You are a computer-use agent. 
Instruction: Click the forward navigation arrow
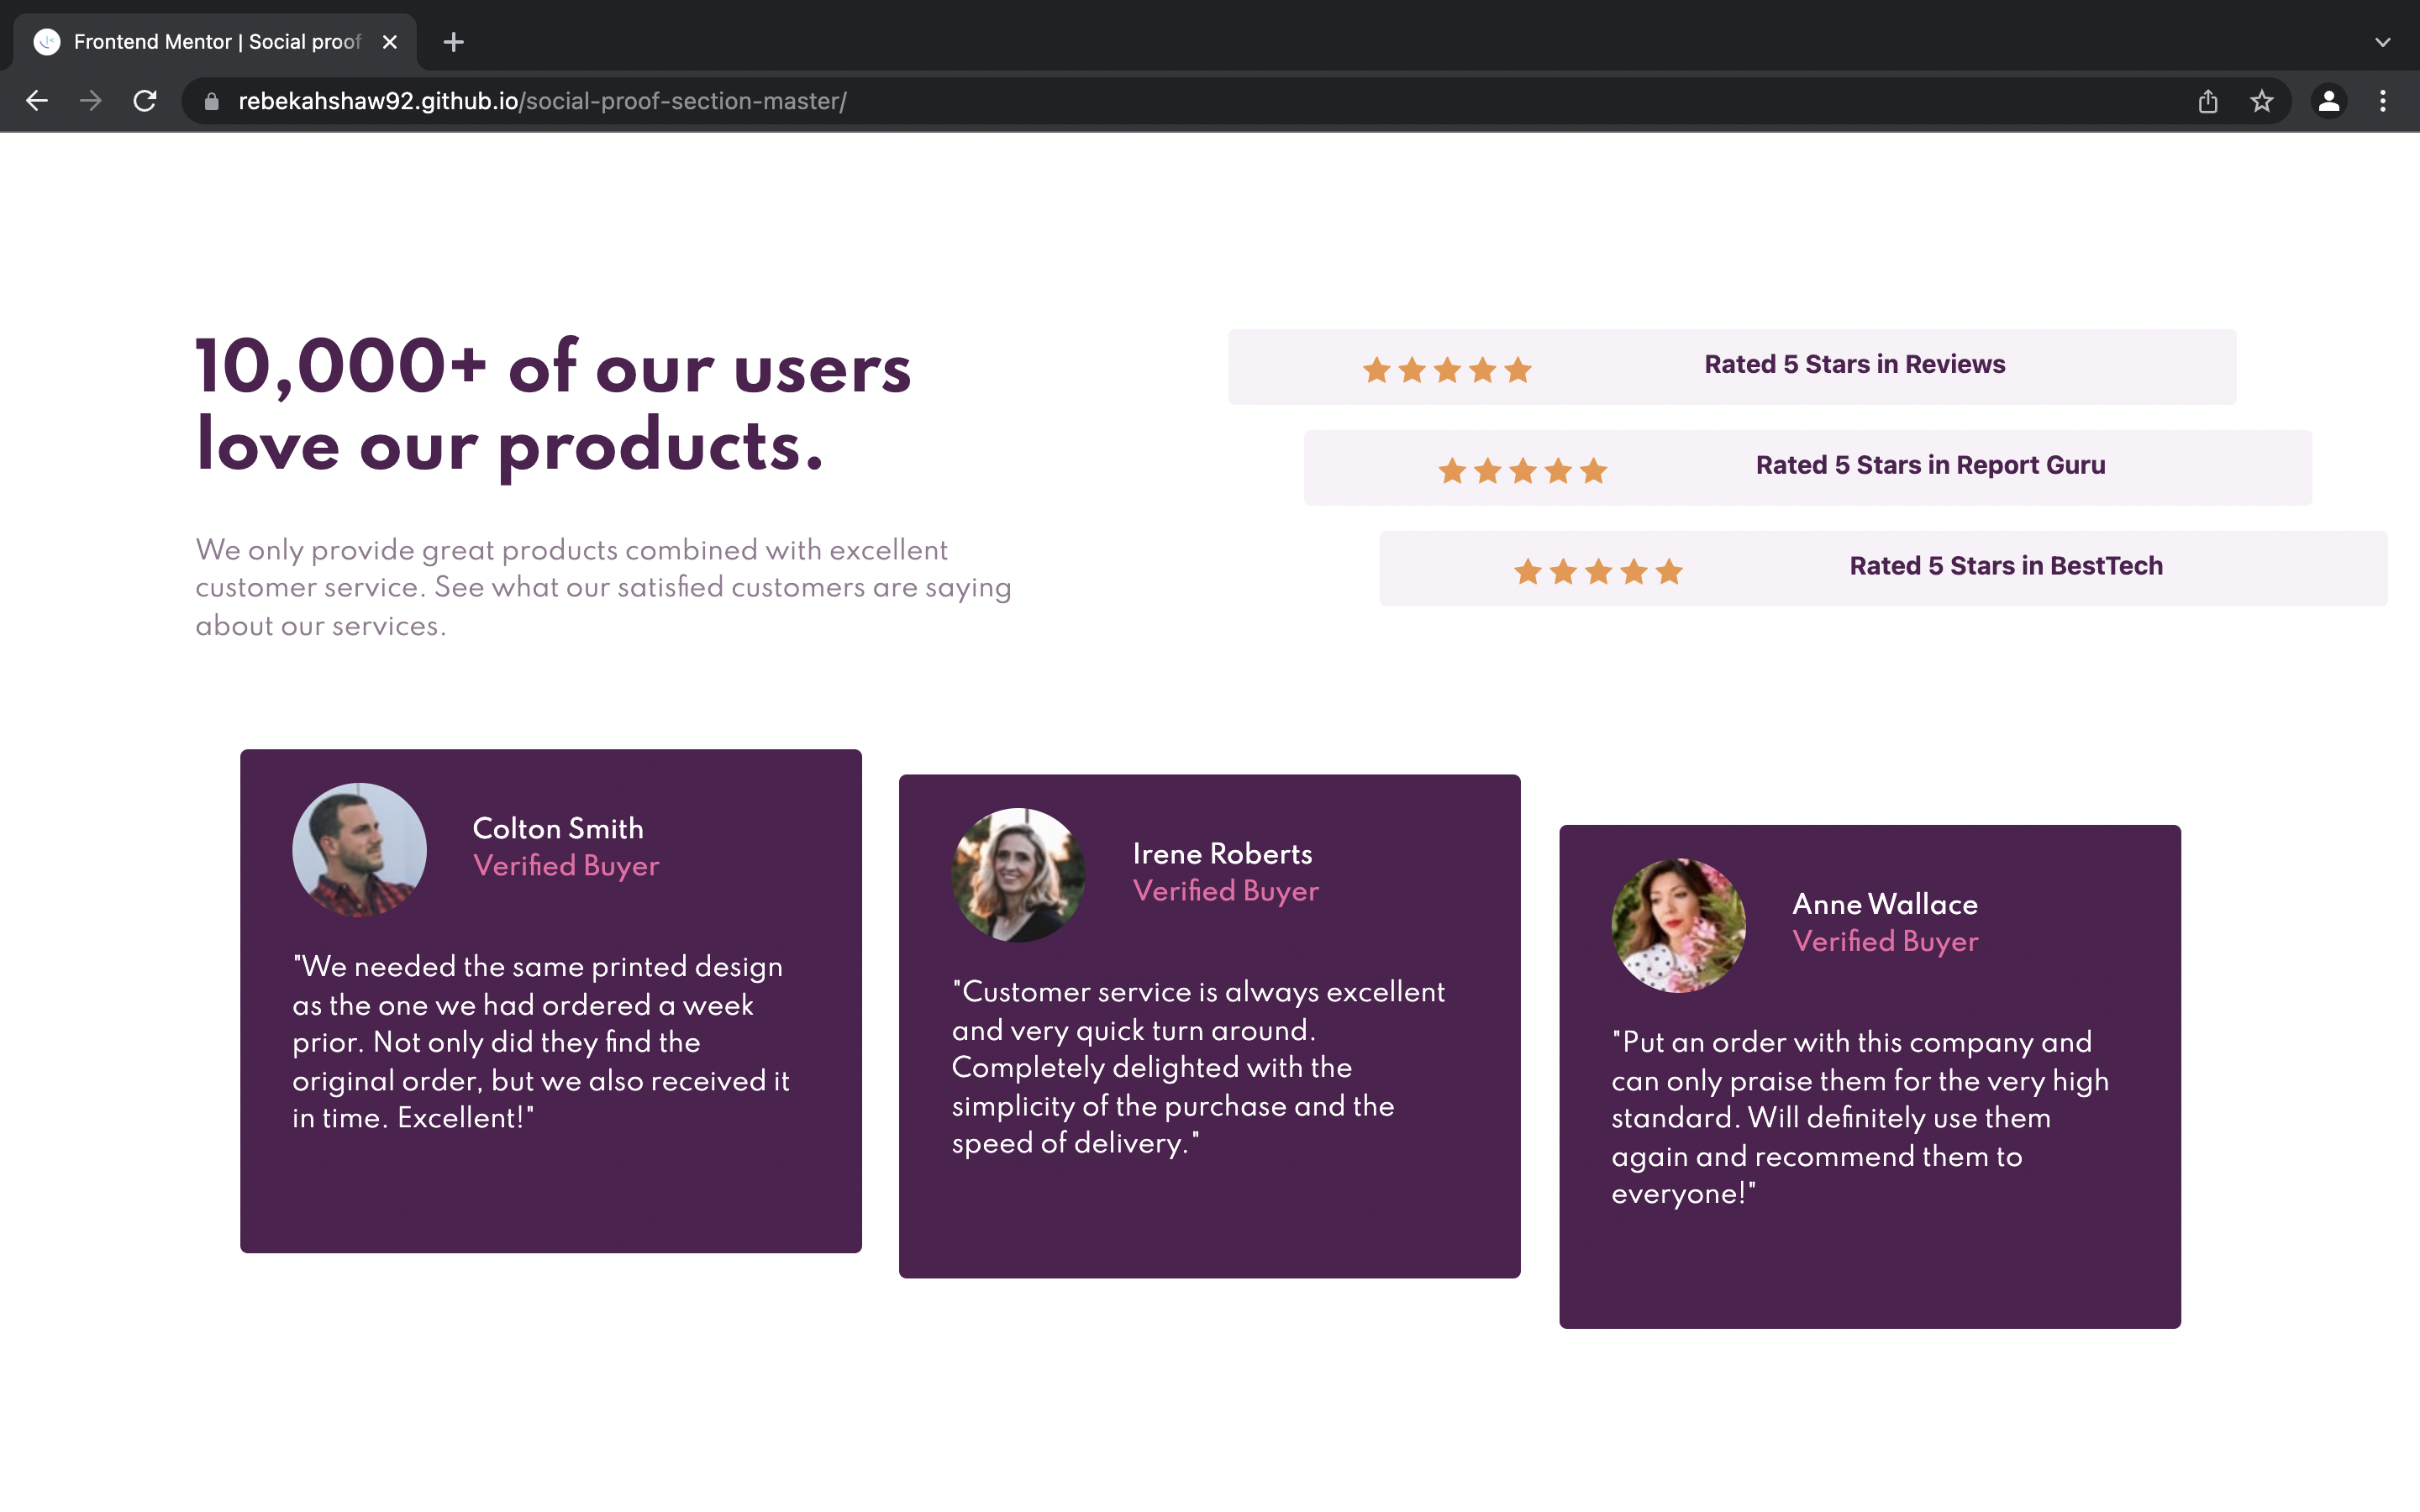(90, 100)
